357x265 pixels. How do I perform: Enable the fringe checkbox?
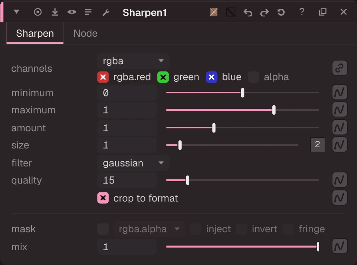coord(288,229)
